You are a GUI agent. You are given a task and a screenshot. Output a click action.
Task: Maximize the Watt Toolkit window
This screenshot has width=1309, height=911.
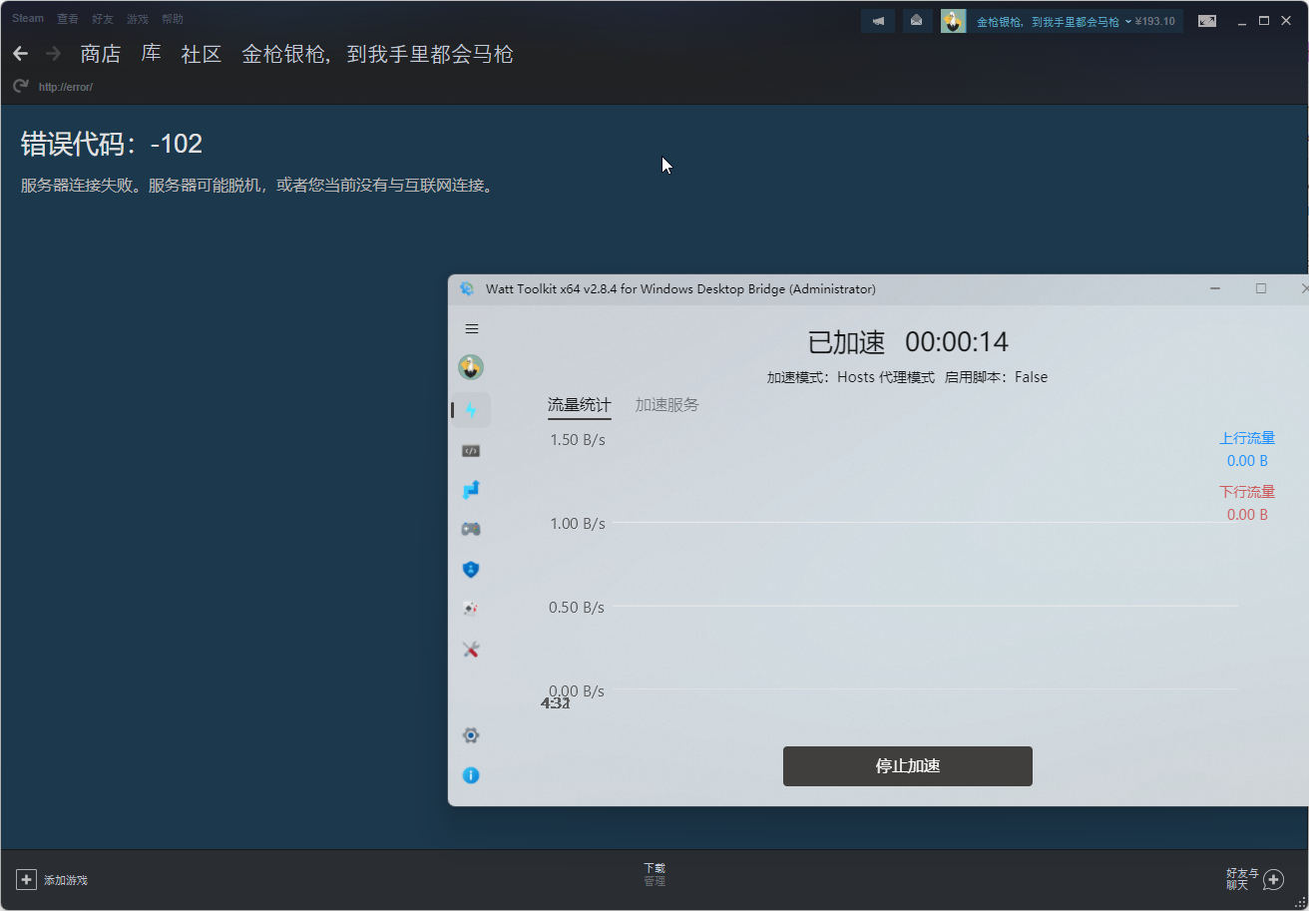(x=1261, y=289)
